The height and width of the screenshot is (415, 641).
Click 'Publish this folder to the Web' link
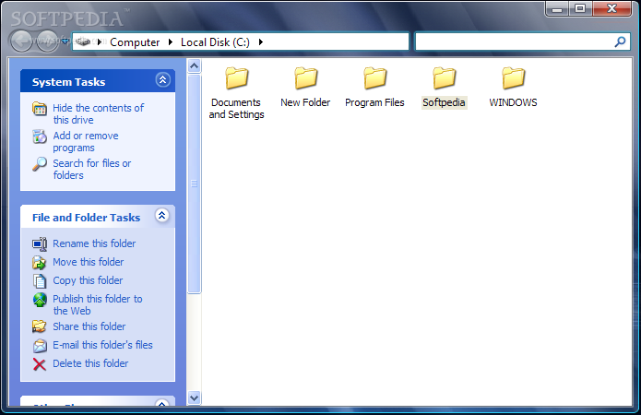point(97,305)
